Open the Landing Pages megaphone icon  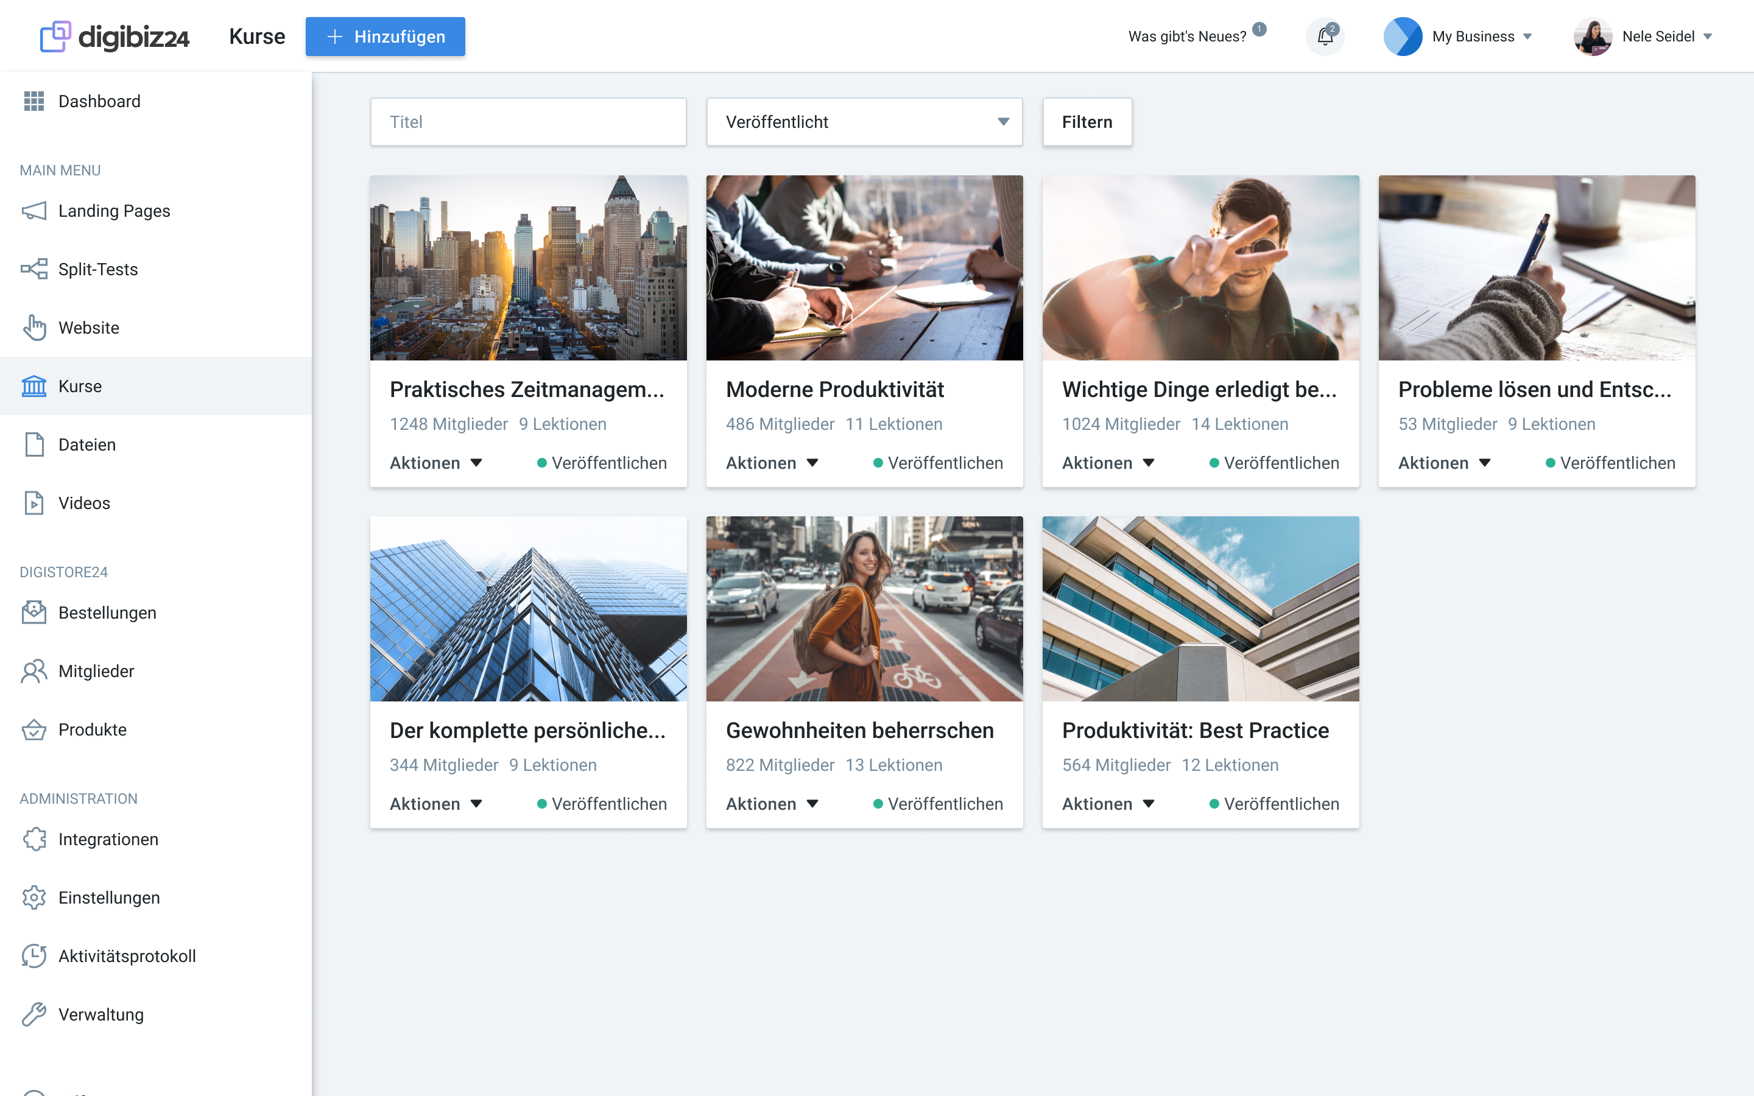pyautogui.click(x=34, y=211)
